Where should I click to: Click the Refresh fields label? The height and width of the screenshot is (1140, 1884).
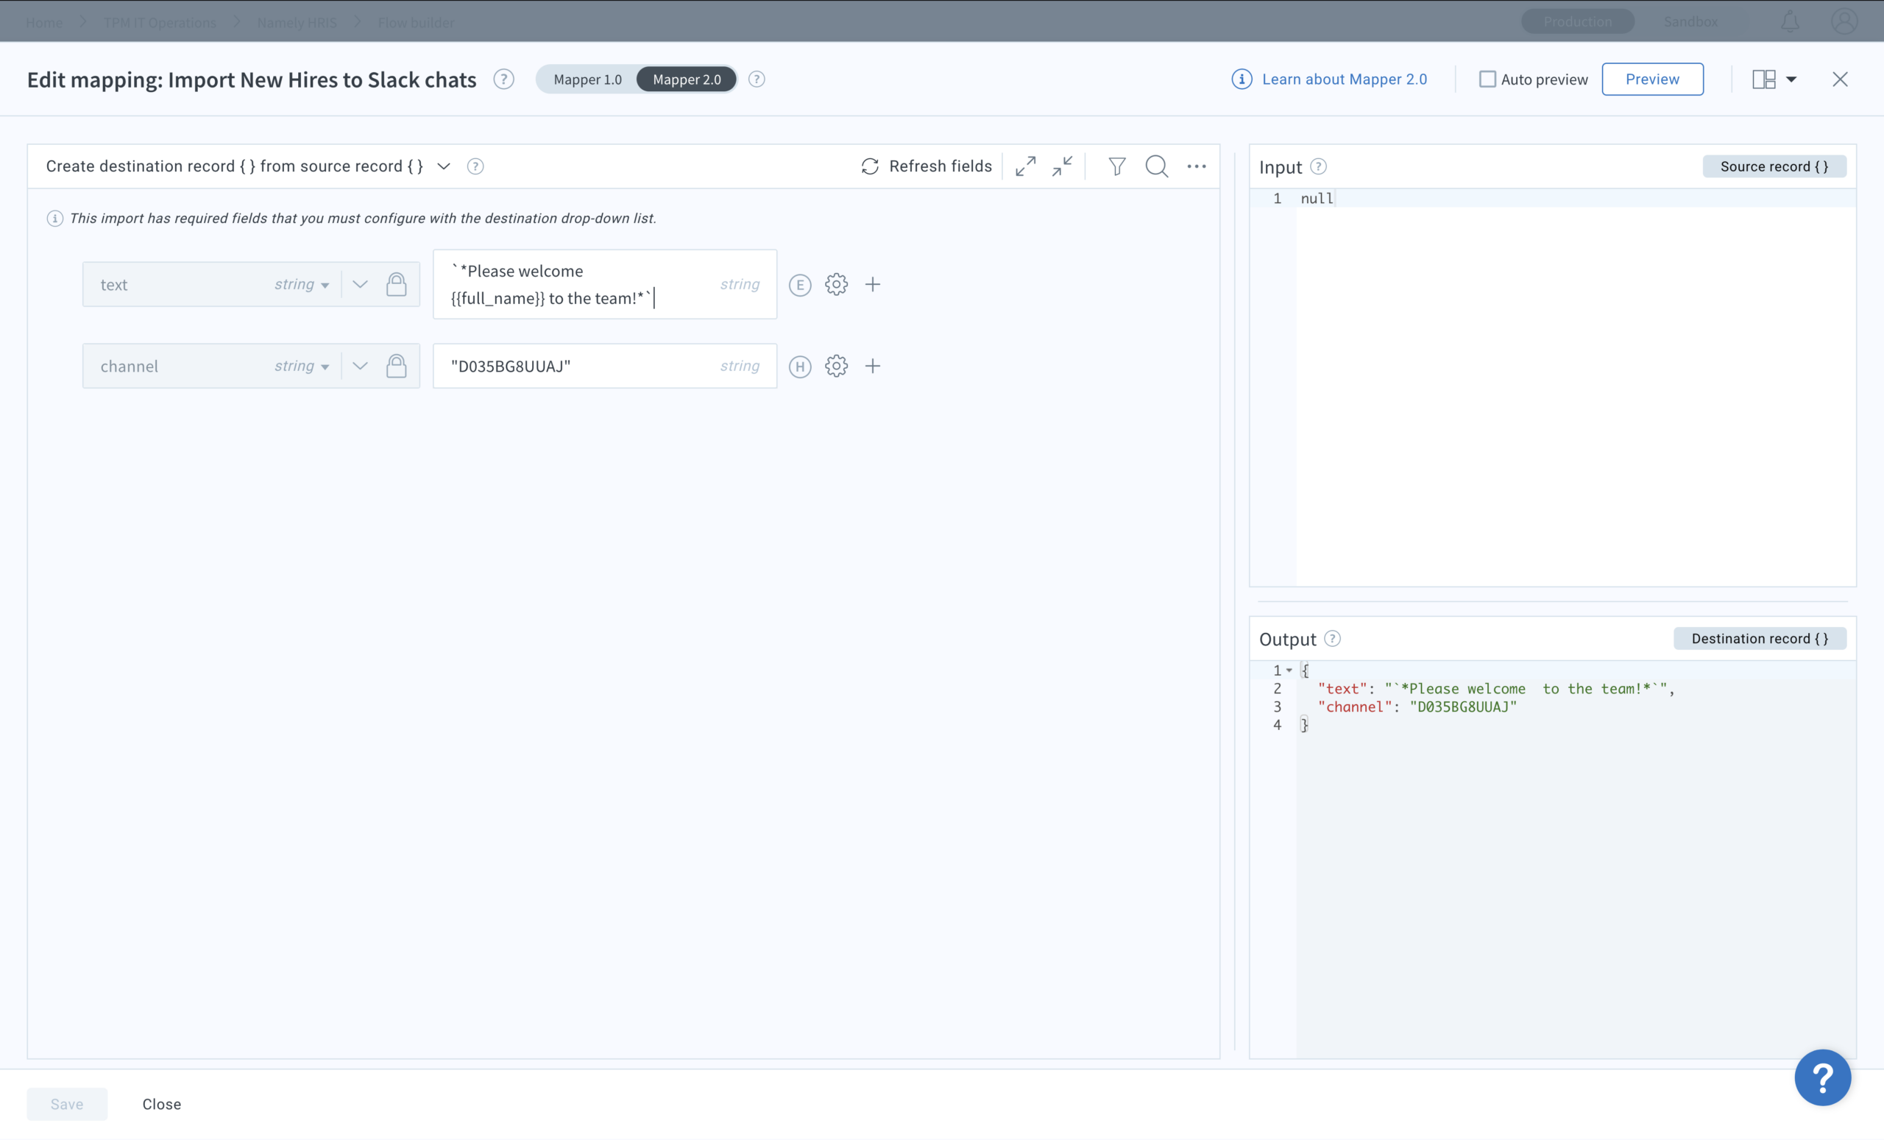pyautogui.click(x=941, y=166)
